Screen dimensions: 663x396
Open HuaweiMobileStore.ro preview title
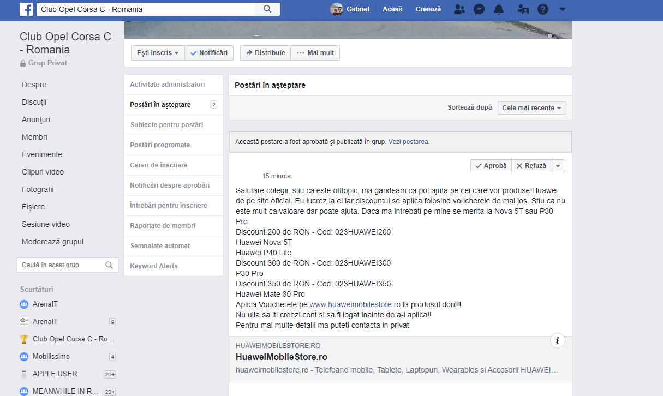click(282, 357)
